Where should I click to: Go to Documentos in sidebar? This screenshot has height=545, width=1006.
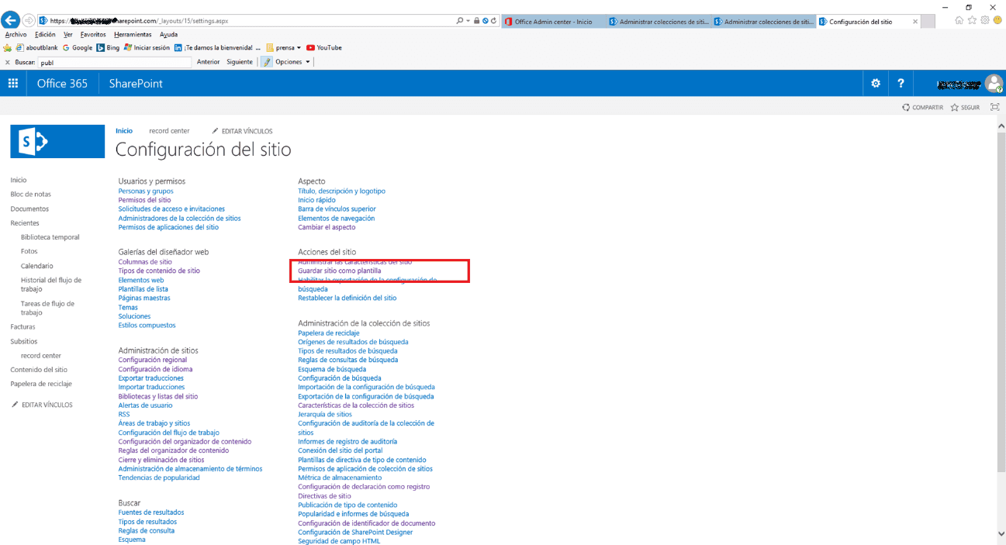[29, 209]
